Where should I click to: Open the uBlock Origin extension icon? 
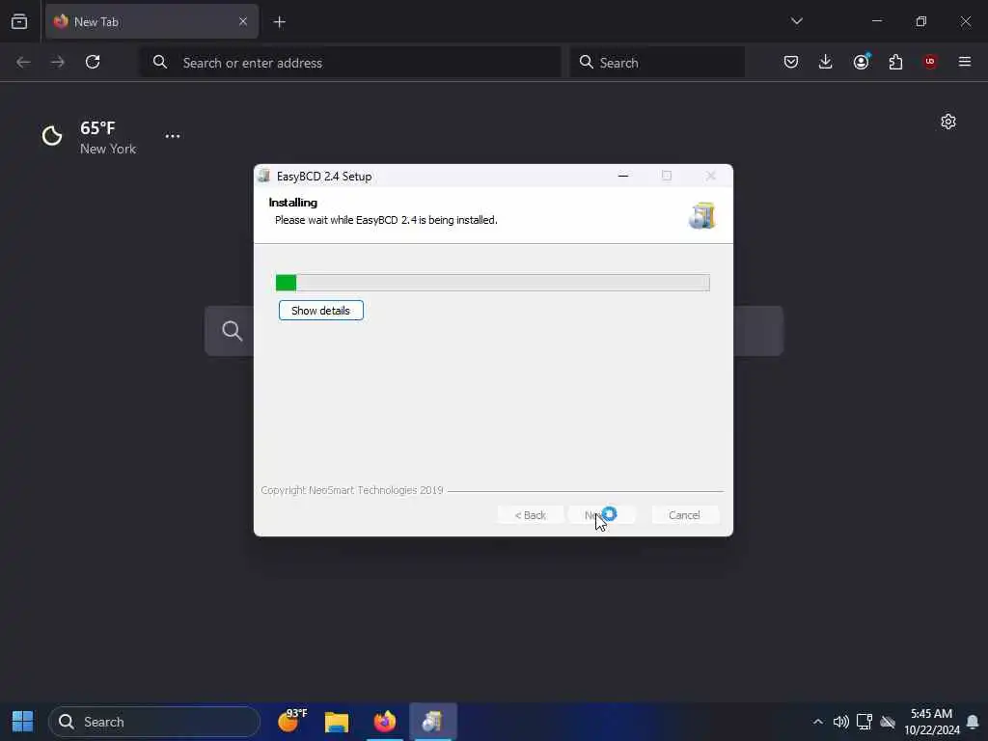point(930,62)
